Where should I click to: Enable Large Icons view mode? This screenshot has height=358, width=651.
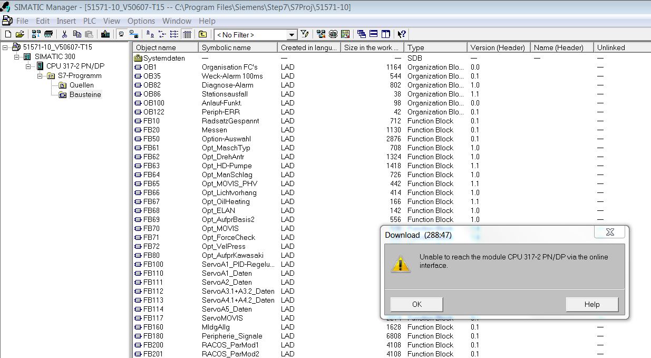pyautogui.click(x=150, y=34)
